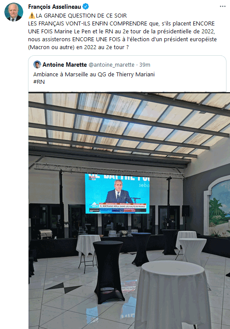The height and width of the screenshot is (329, 230).
Task: Click the TV screen in the photo
Action: coord(117,193)
